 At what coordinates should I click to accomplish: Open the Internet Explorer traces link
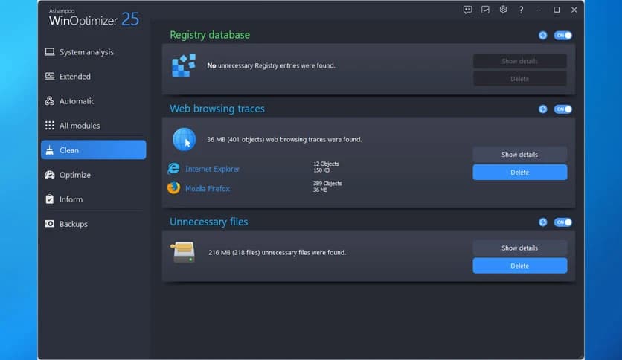pyautogui.click(x=212, y=170)
